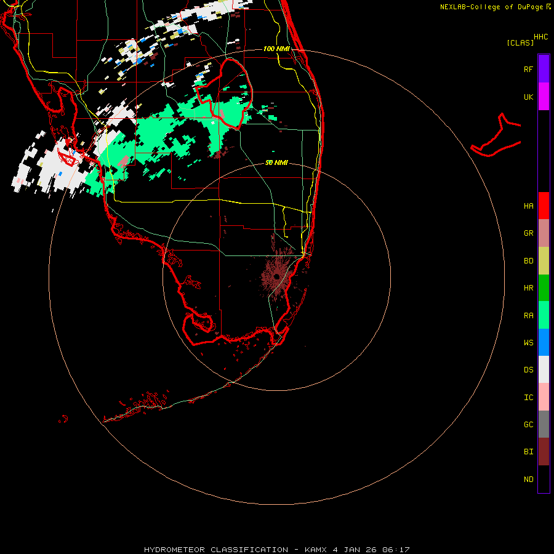
Task: Click the GR legend label text
Action: (x=528, y=233)
